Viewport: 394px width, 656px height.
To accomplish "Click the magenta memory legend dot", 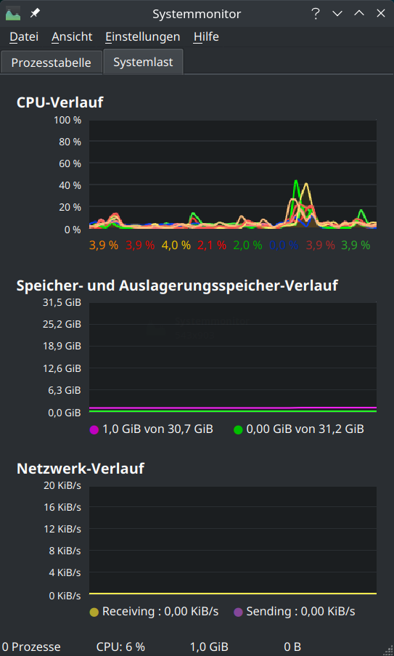I will 94,429.
